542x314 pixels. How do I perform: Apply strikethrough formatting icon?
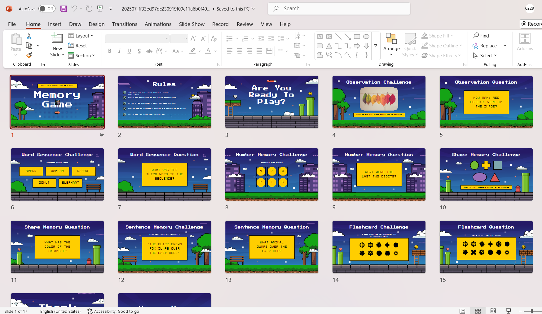(x=149, y=51)
